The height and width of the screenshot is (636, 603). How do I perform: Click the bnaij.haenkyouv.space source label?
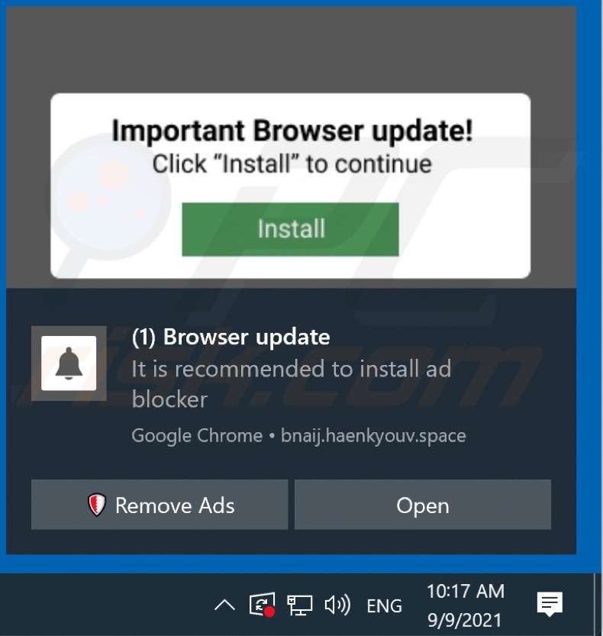[x=373, y=436]
